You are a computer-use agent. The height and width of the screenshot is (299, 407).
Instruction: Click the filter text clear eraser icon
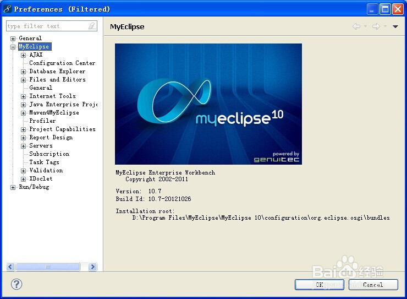pos(92,26)
